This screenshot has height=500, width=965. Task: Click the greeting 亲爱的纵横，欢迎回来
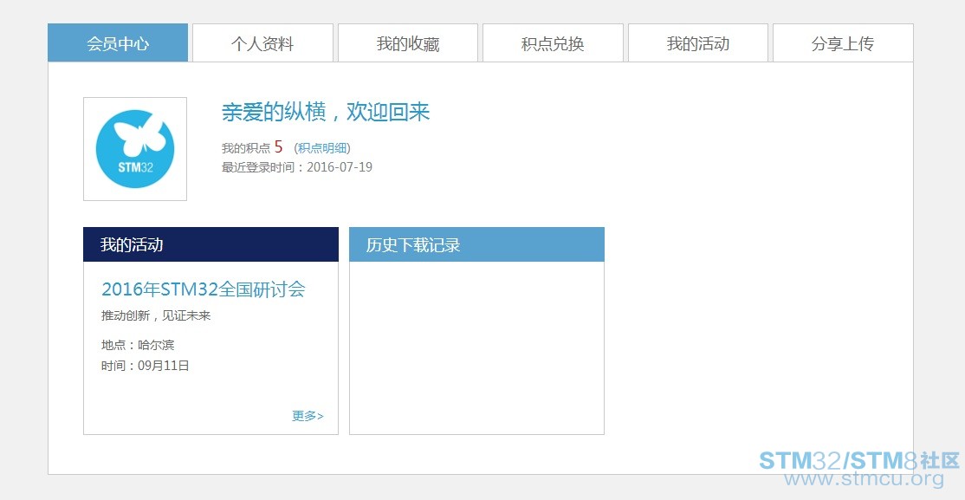[x=326, y=112]
